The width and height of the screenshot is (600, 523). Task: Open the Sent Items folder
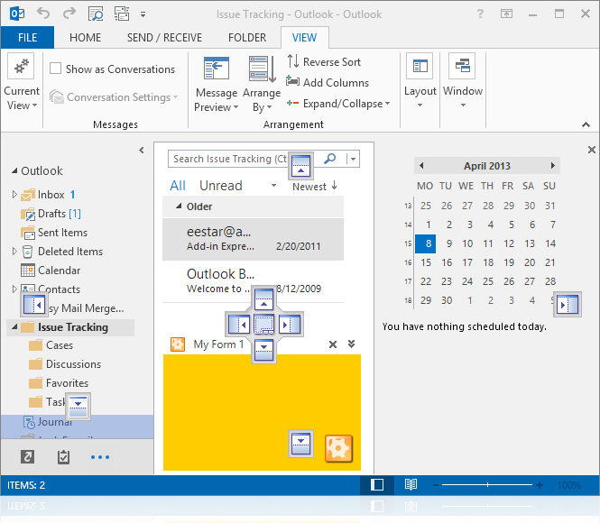tap(54, 233)
